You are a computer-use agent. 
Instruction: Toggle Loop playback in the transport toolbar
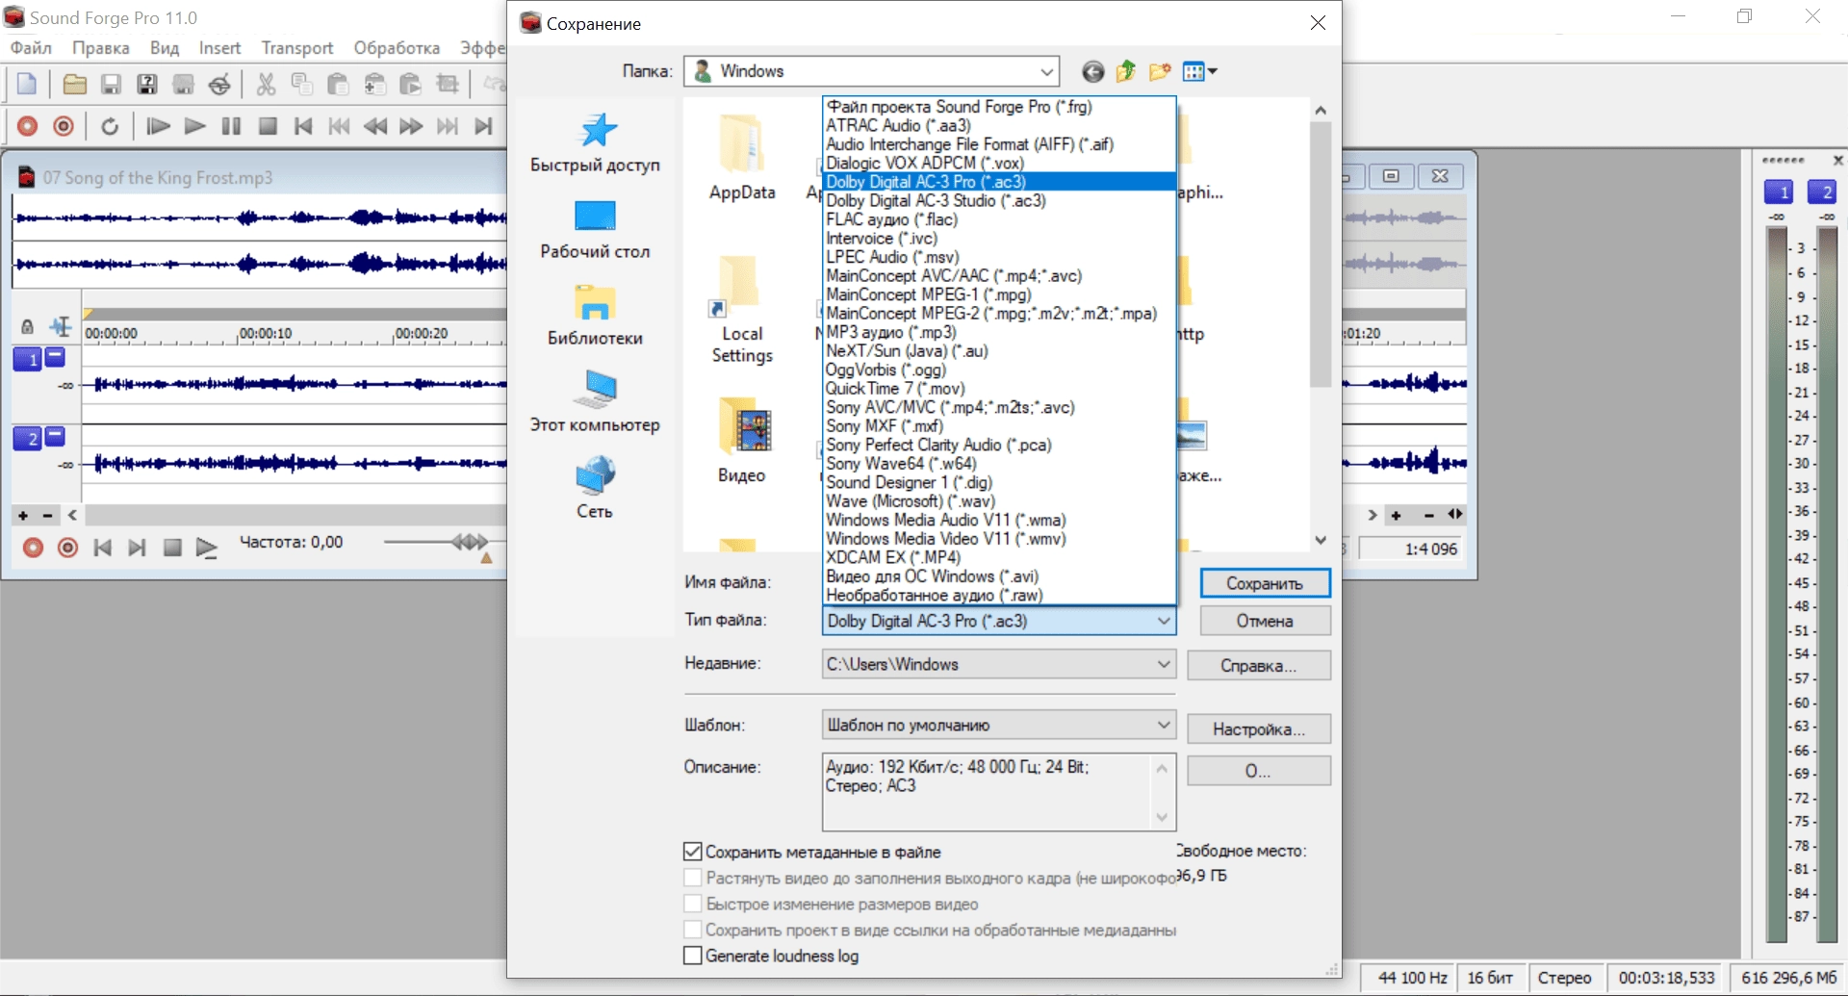[110, 126]
